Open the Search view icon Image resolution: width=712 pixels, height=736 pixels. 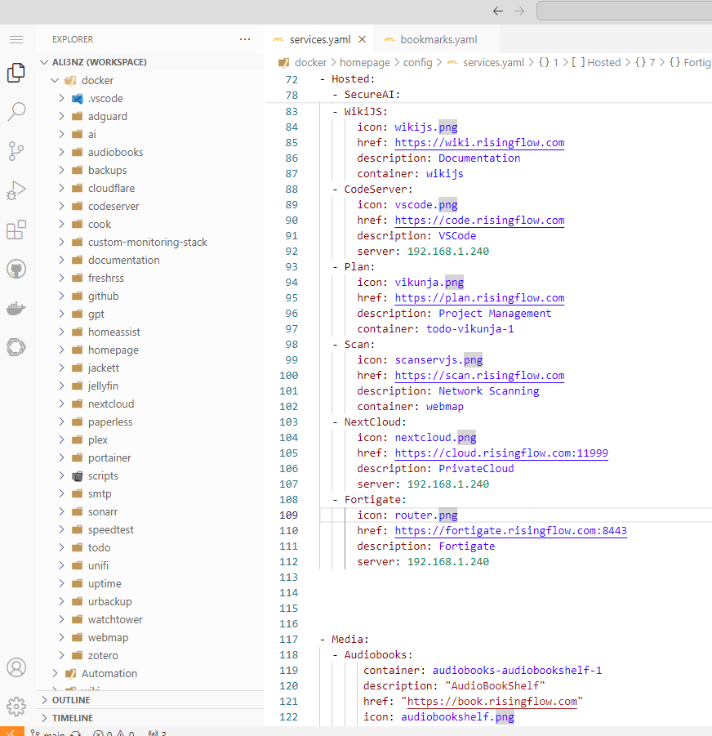(x=16, y=112)
